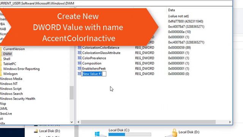
Task: Select the ColorizationGlassAttribute value name
Action: click(101, 53)
